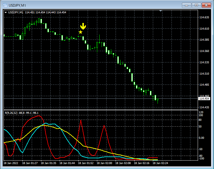Image resolution: width=214 pixels, height=169 pixels.
Task: Click time label 18 Jan 02:16
Action: click(x=142, y=163)
